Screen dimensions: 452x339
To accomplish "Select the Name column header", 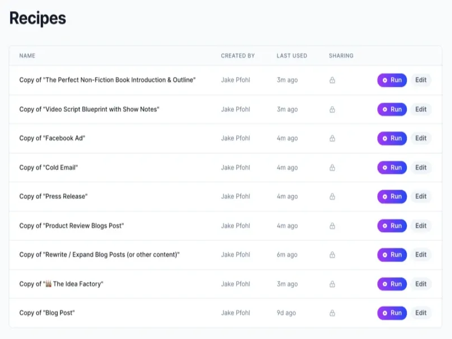I will point(27,55).
